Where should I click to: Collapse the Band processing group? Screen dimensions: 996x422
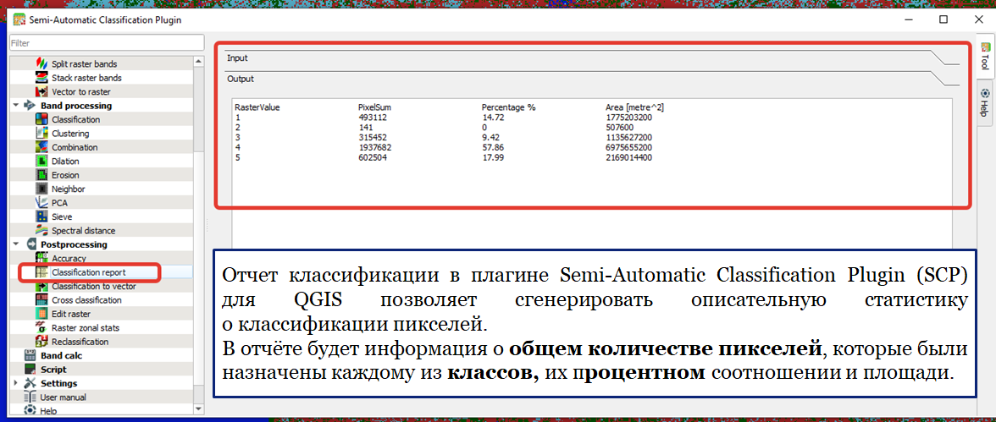point(15,106)
